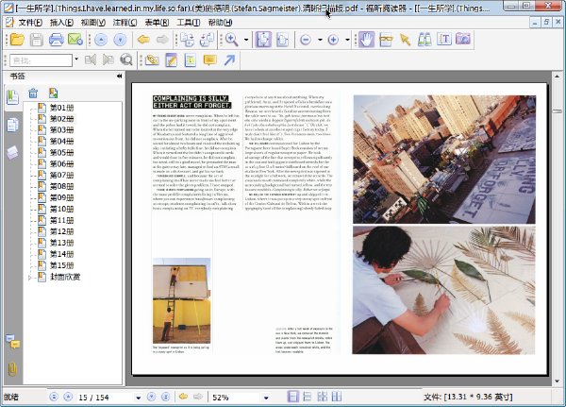Open the attachments paperclip panel
This screenshot has width=566, height=407.
click(x=12, y=369)
